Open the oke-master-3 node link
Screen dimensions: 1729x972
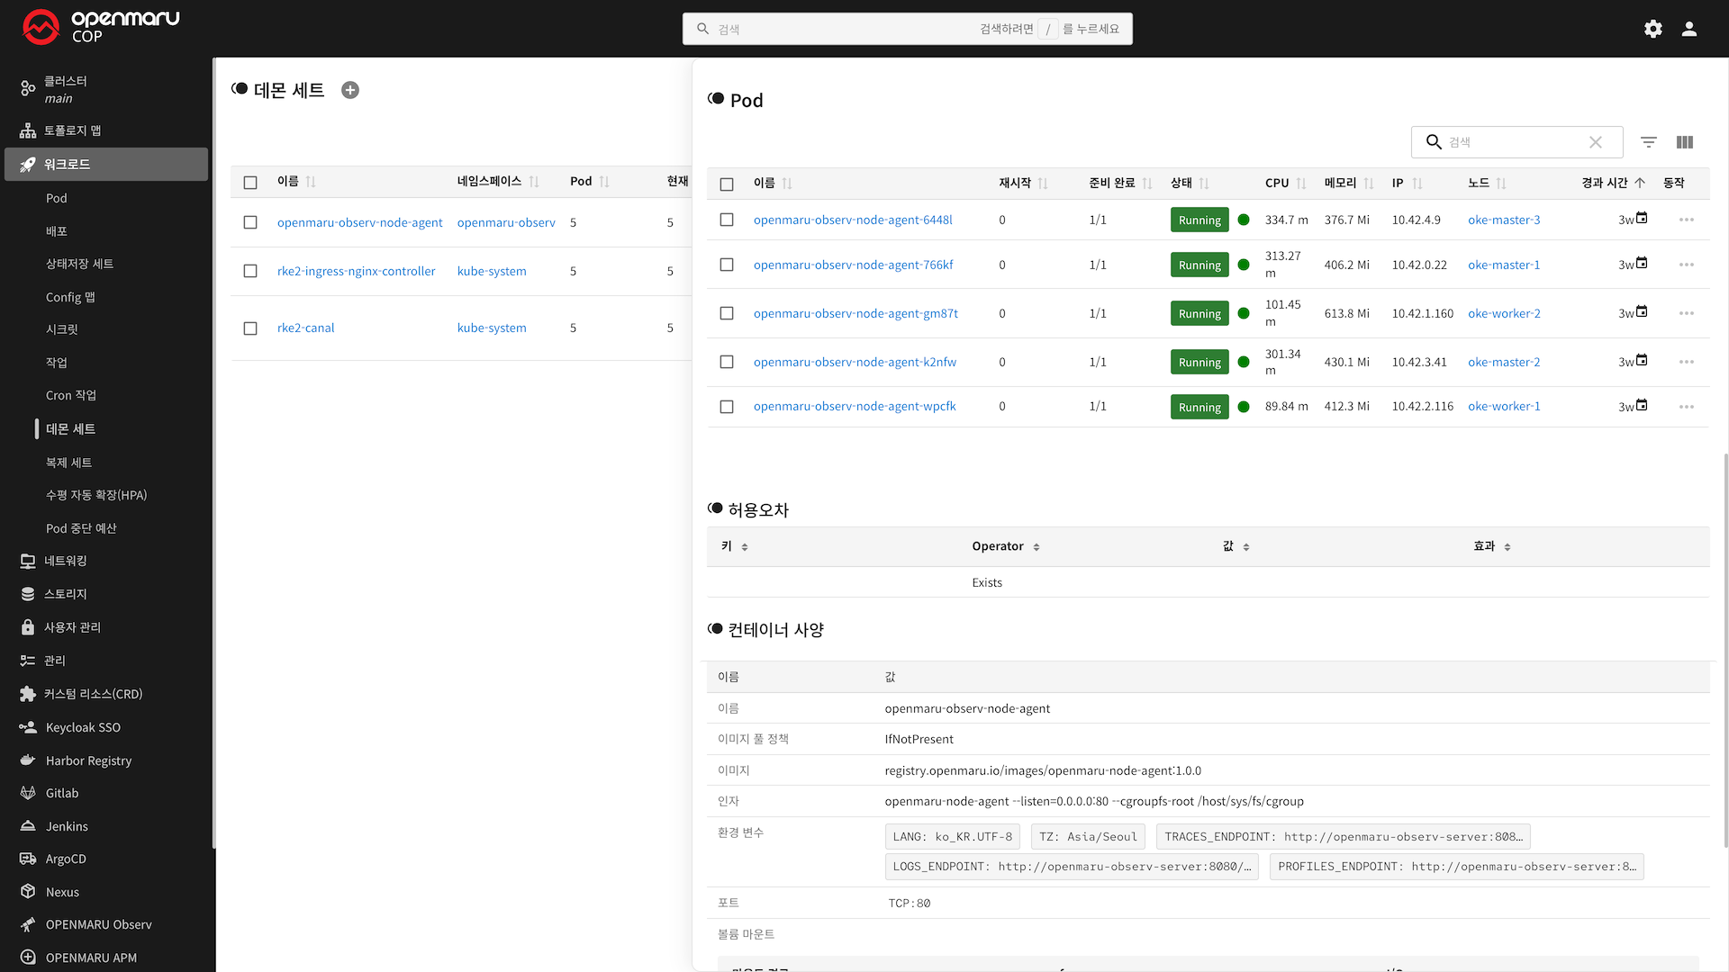coord(1504,220)
